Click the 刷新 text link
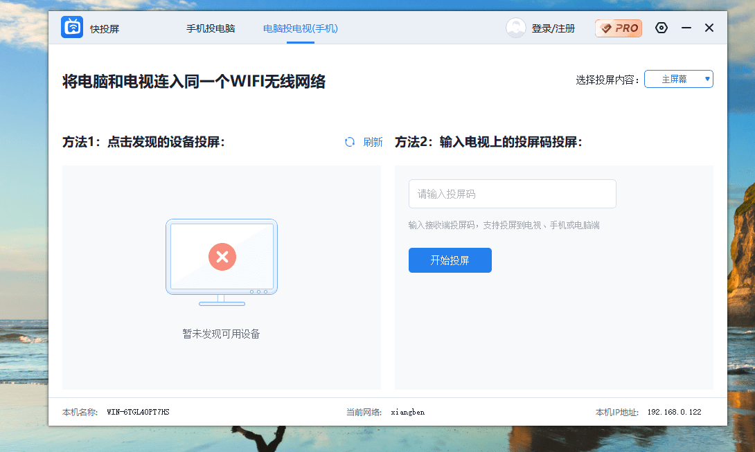This screenshot has height=452, width=755. pos(373,142)
